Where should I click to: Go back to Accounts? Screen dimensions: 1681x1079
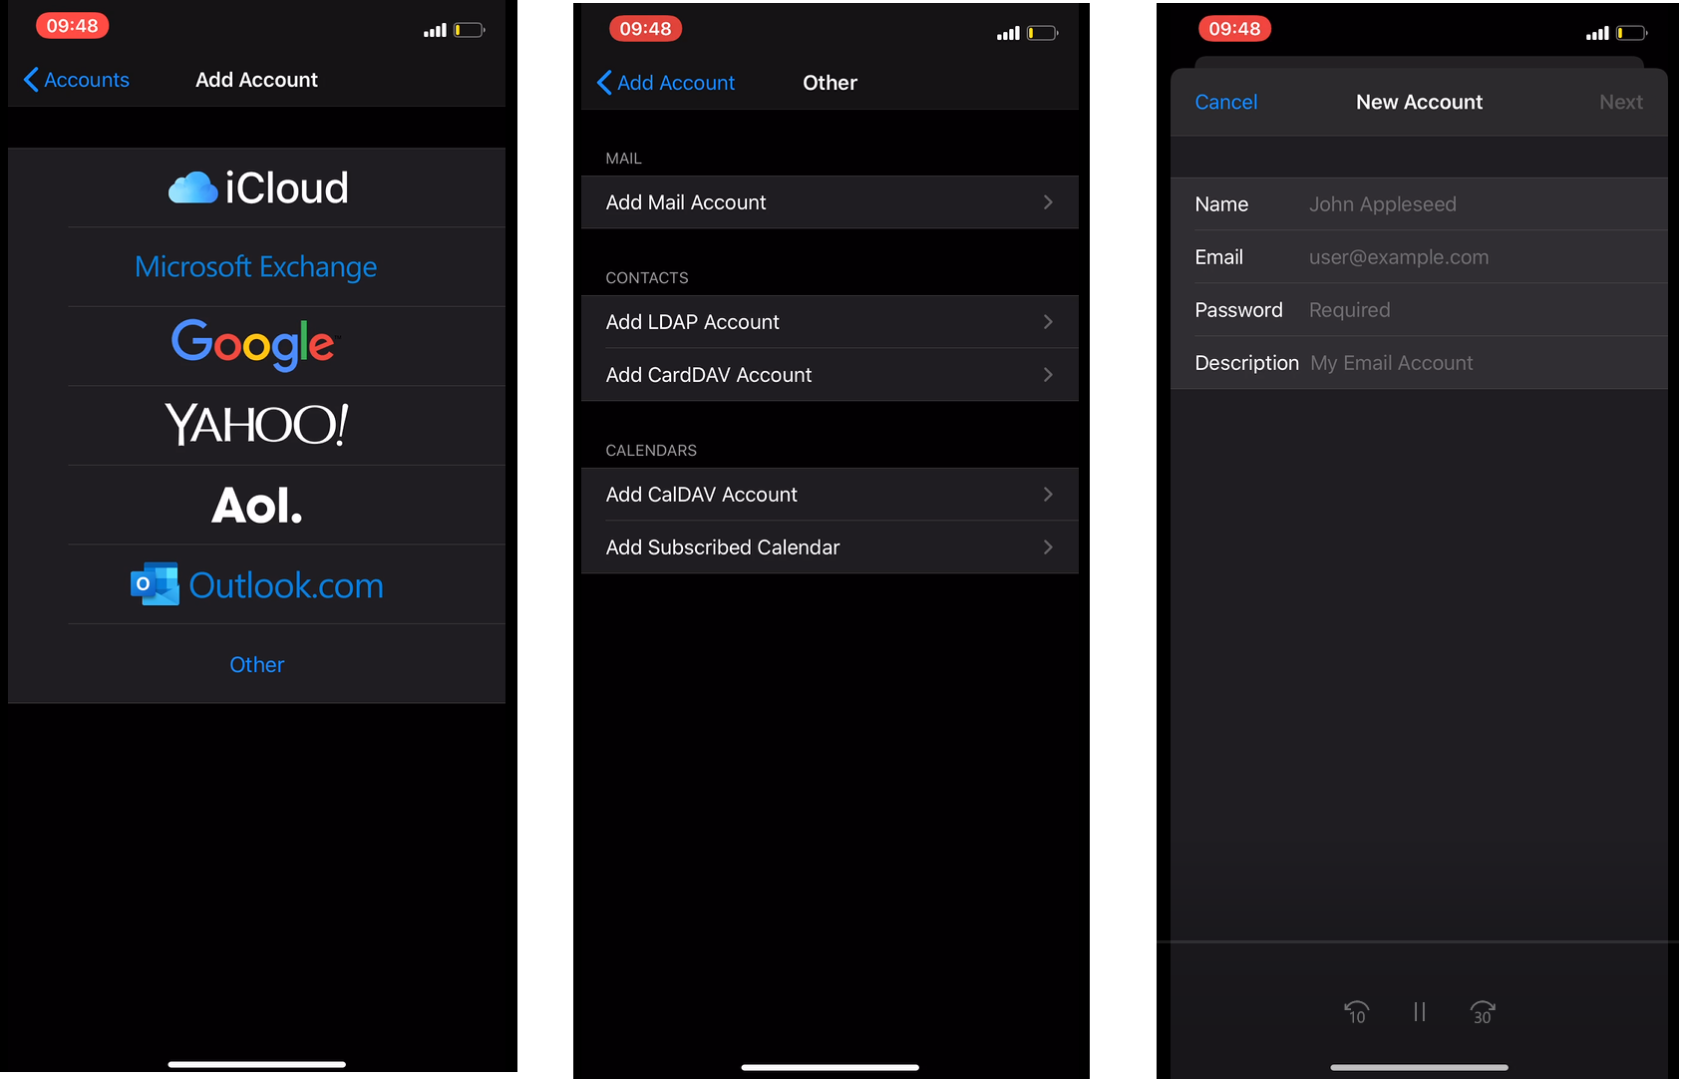point(76,80)
